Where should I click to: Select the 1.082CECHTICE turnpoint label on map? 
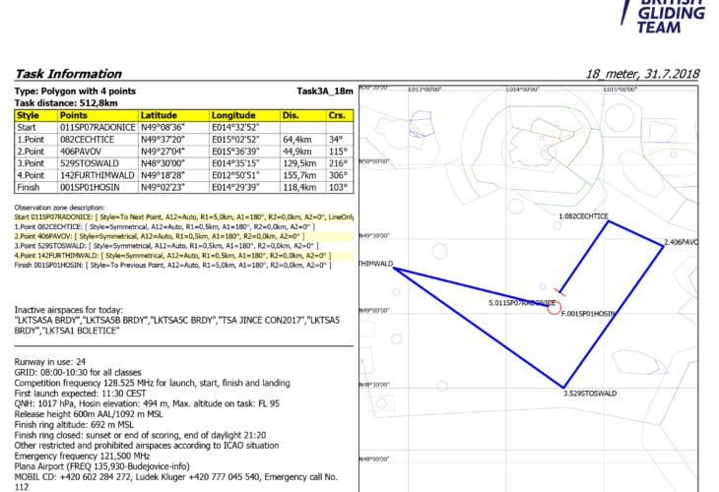click(584, 215)
